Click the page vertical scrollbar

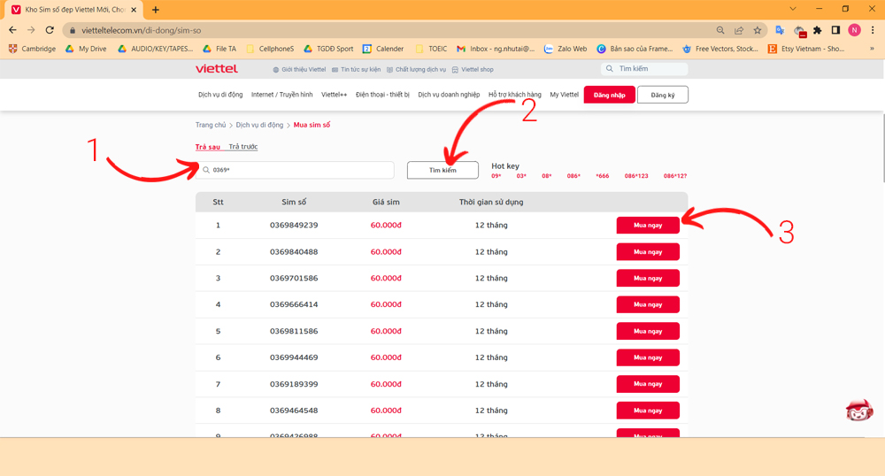(882, 148)
